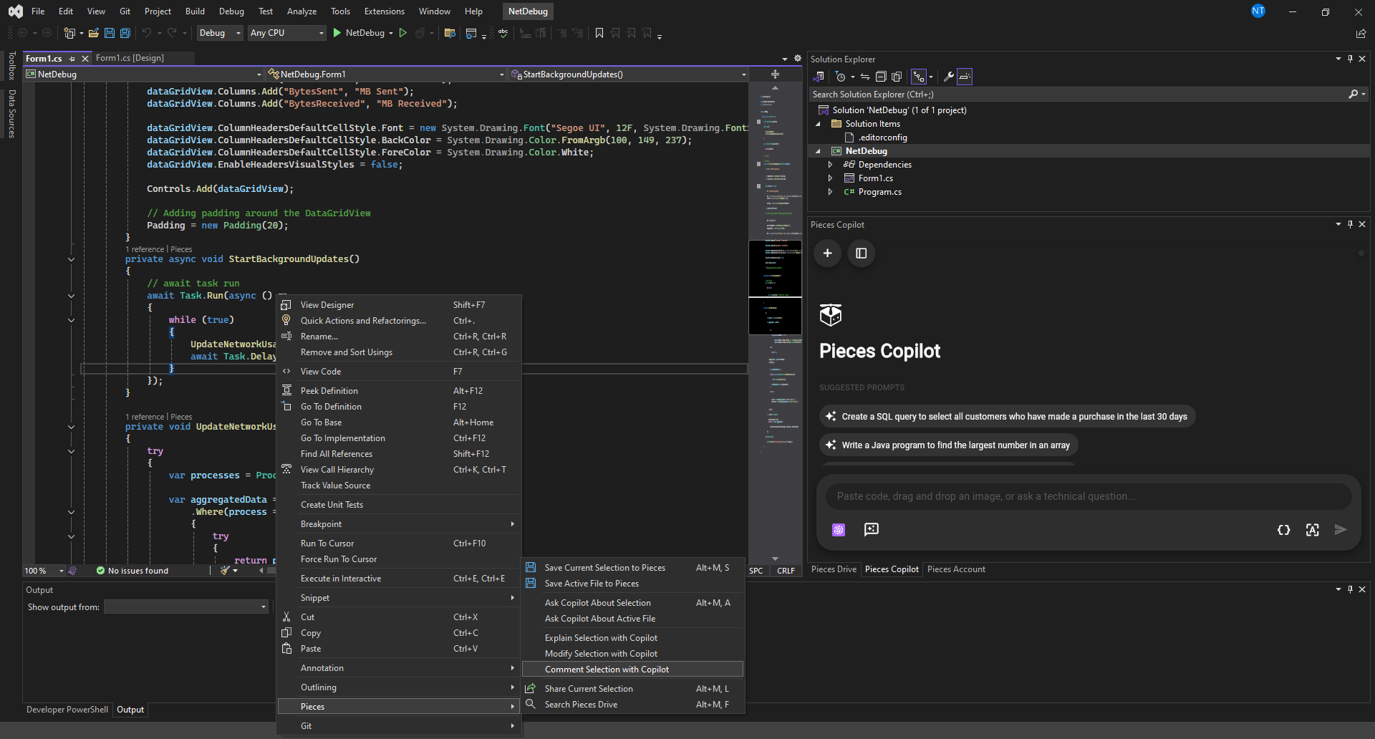Choose Go To Definition in context menu
This screenshot has width=1375, height=739.
pos(399,407)
